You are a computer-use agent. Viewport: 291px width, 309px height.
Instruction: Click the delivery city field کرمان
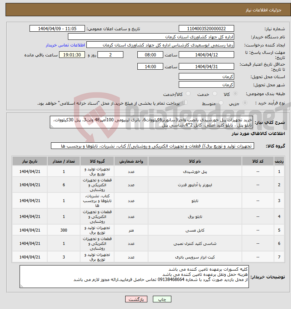[x=206, y=84]
